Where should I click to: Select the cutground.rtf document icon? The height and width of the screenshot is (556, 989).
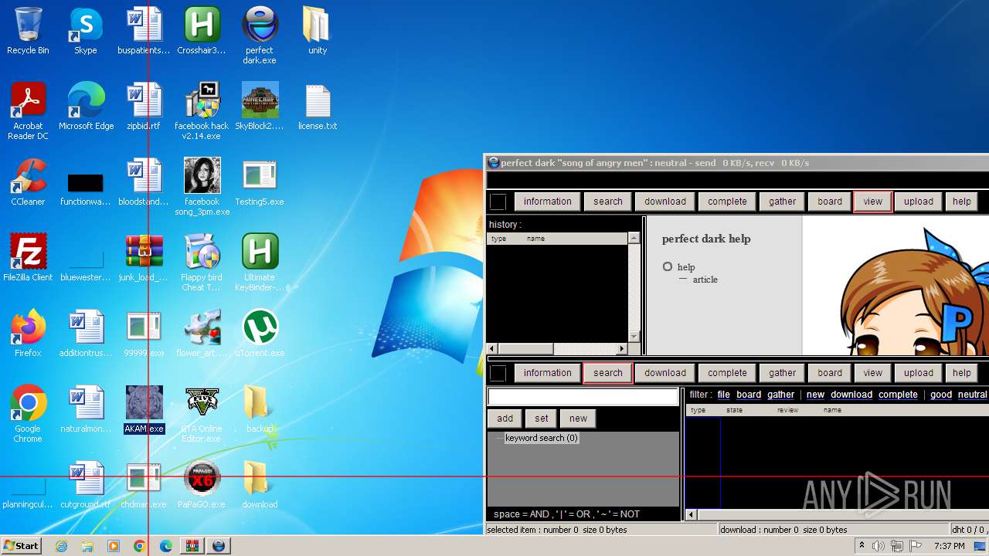[86, 485]
